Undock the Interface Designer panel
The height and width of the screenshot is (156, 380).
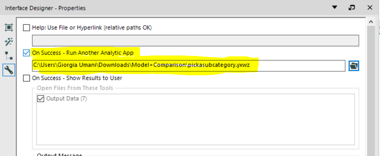351,8
